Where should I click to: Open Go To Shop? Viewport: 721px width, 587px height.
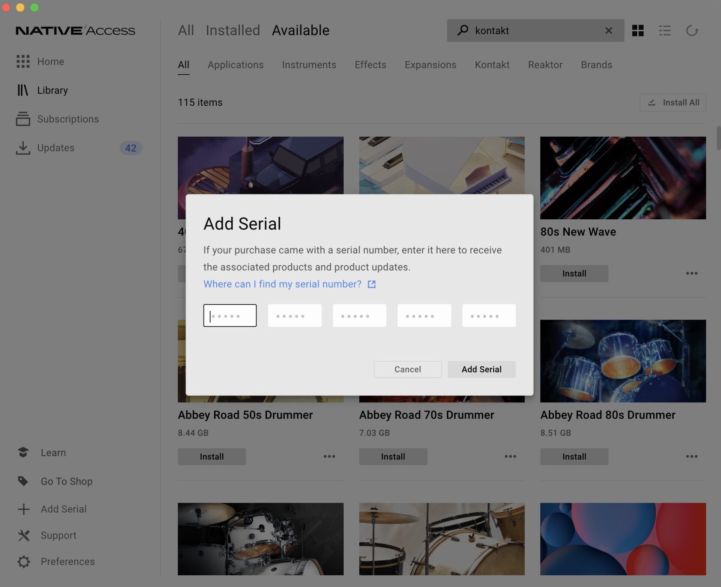pyautogui.click(x=66, y=481)
